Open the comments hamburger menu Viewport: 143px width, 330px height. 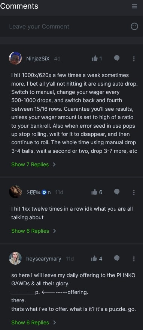[134, 6]
